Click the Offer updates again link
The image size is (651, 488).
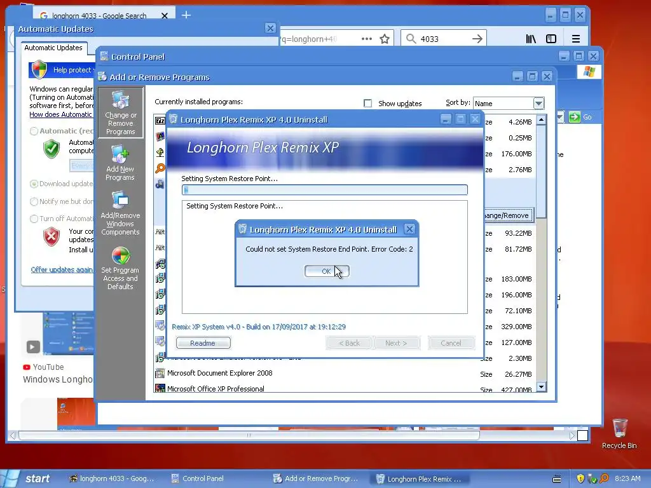pyautogui.click(x=62, y=269)
